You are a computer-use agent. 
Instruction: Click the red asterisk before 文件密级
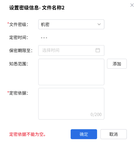pos(8,23)
